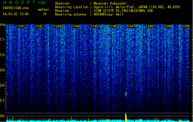The height and width of the screenshot is (122, 193).
Task: Click the 1349 time marker
Action: coord(168,26)
